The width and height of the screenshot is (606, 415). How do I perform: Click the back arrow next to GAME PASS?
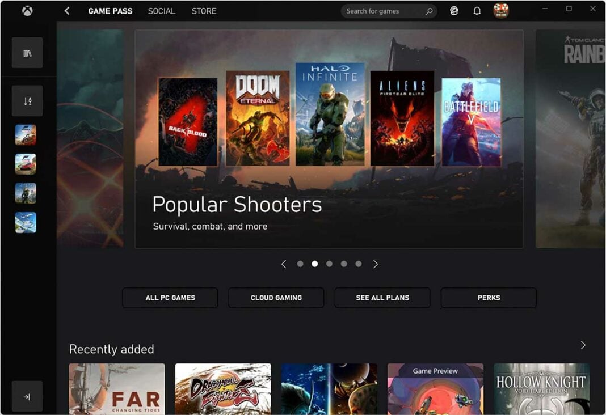tap(66, 11)
